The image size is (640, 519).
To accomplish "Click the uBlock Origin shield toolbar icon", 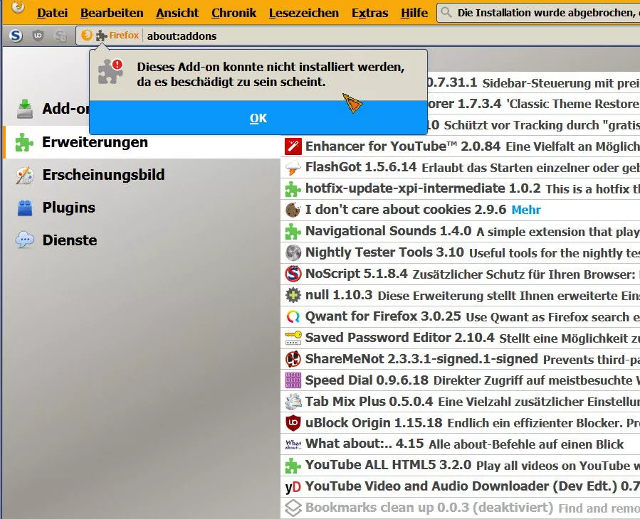I will point(38,36).
